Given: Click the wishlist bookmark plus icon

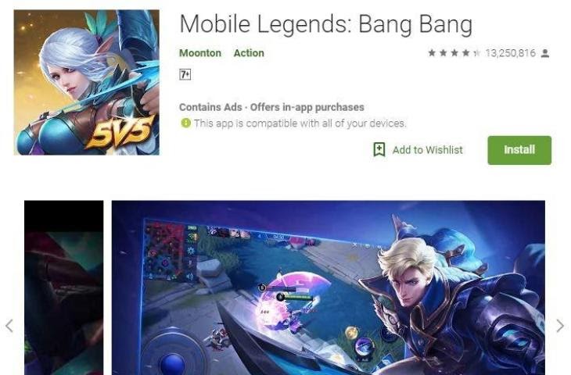Looking at the screenshot, I should 379,150.
